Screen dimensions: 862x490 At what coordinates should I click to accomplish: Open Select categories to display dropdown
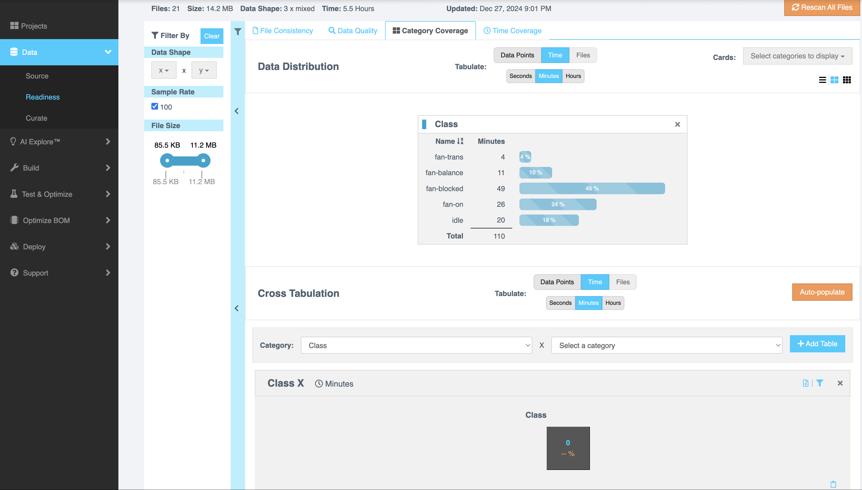[797, 56]
